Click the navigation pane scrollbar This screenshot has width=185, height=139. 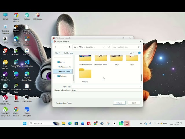click(x=74, y=78)
